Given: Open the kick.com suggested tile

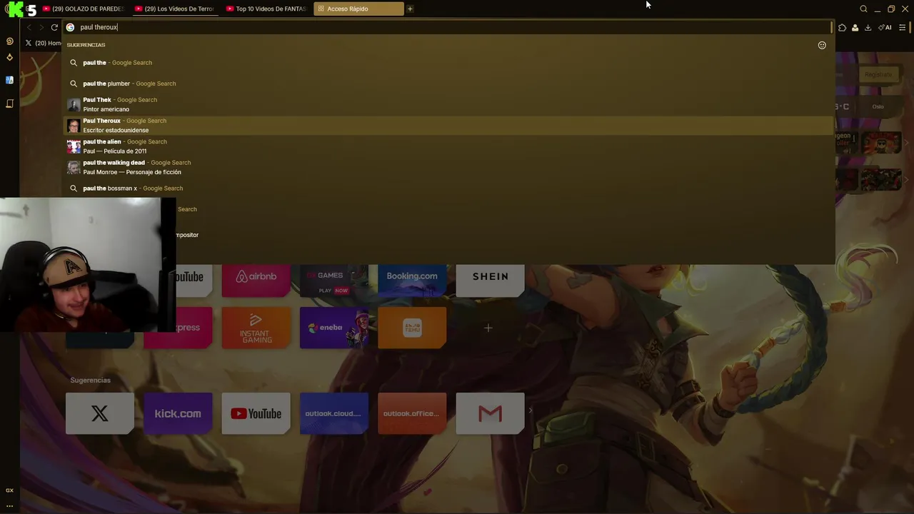Looking at the screenshot, I should click(178, 413).
